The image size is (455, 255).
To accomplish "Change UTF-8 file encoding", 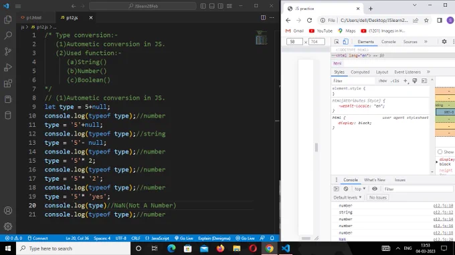I will coord(121,238).
